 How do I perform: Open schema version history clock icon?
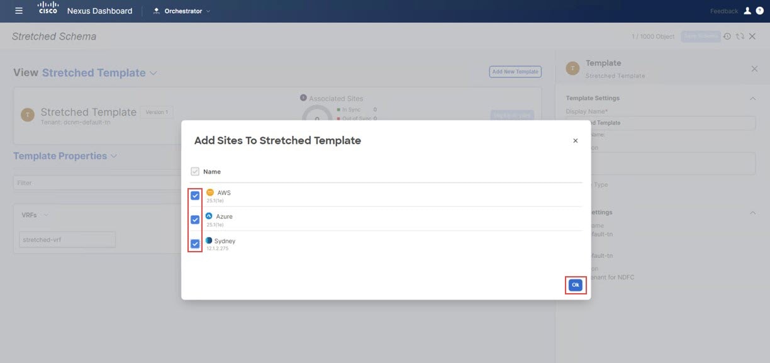click(727, 36)
